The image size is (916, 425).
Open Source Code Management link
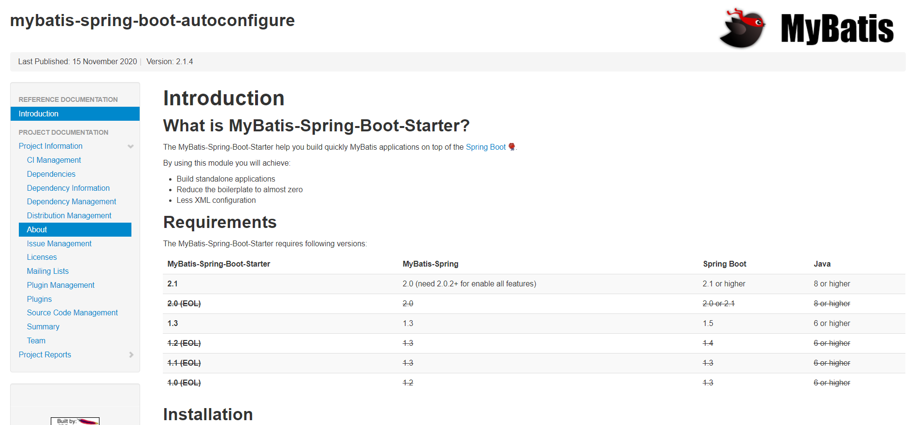(x=72, y=312)
